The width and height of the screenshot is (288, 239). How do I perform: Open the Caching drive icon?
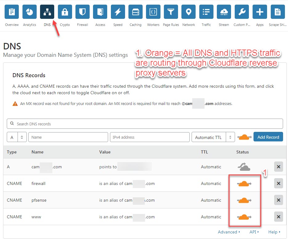tap(136, 12)
